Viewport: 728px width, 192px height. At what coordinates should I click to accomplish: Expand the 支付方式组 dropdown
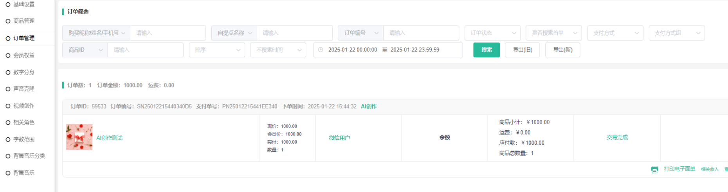pyautogui.click(x=676, y=33)
